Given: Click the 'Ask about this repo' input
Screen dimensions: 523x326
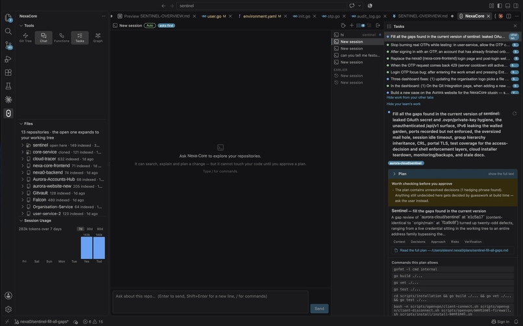Looking at the screenshot, I should tap(210, 302).
